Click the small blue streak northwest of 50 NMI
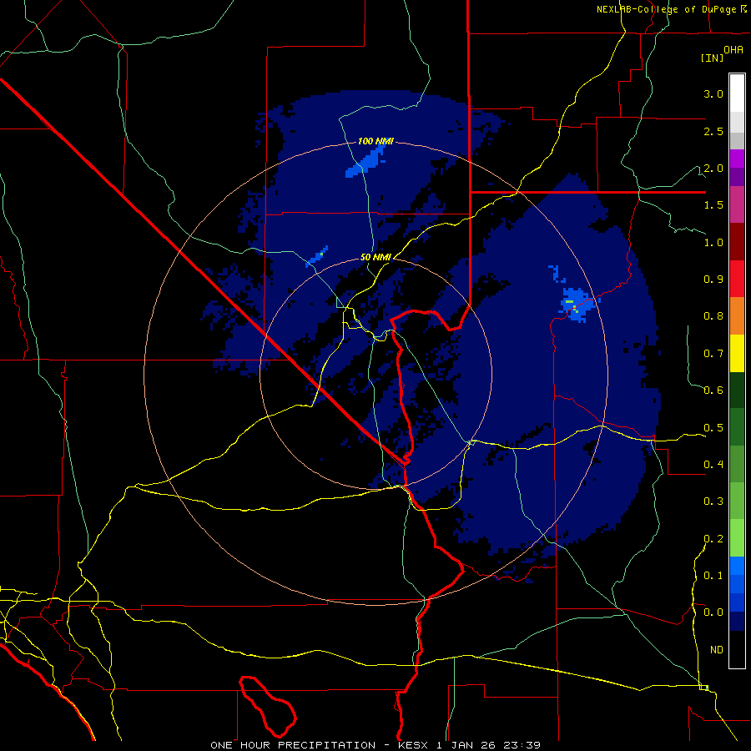This screenshot has height=751, width=751. (x=317, y=256)
